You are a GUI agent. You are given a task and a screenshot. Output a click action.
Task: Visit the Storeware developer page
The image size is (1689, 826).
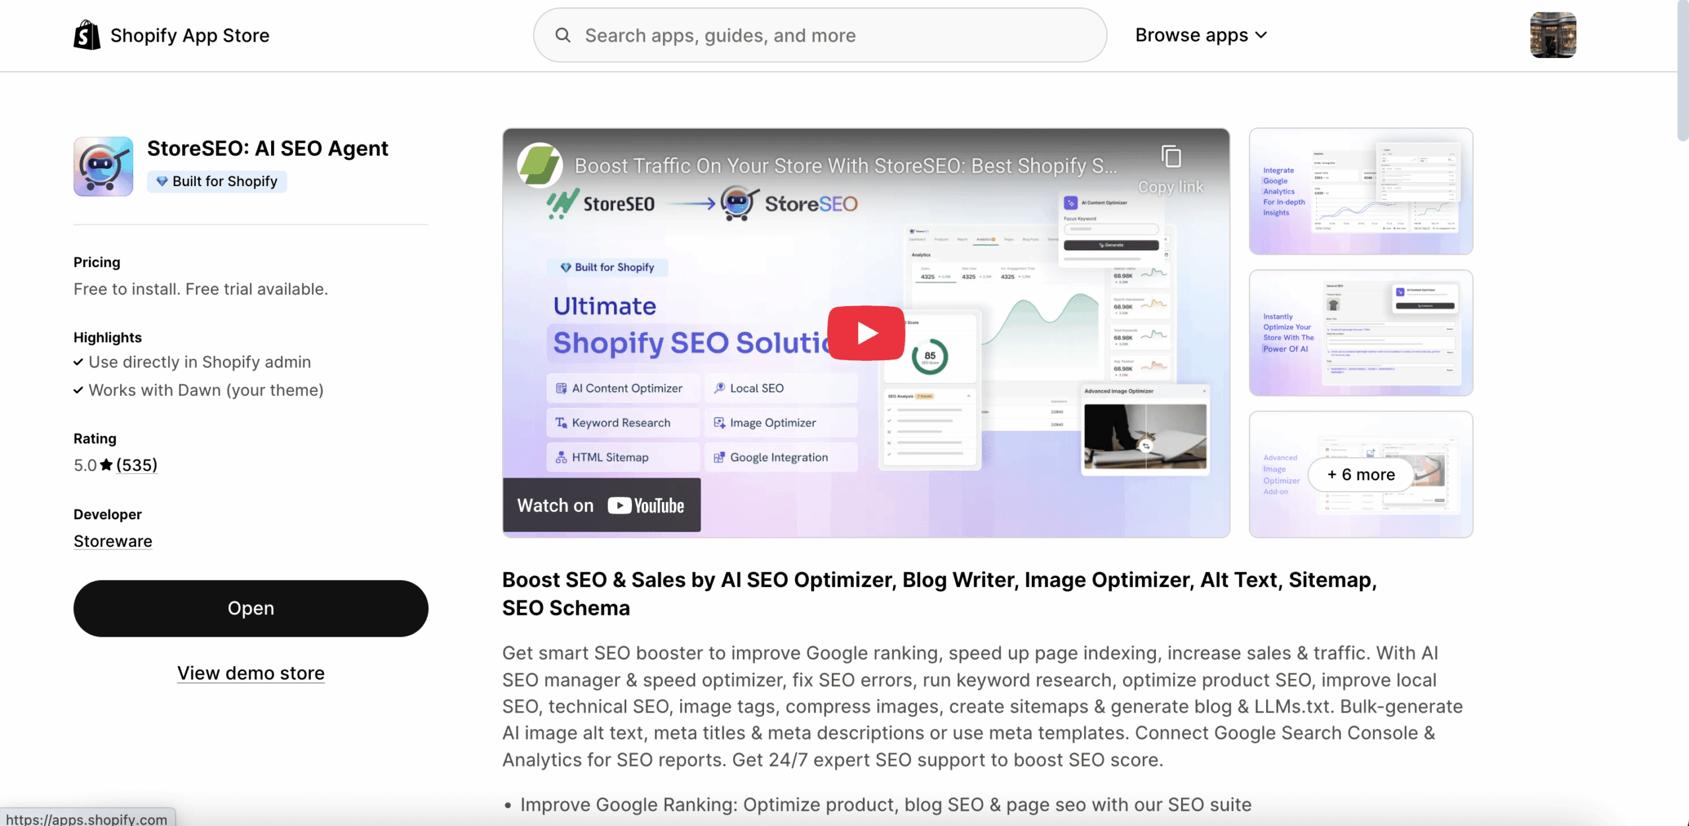coord(112,541)
